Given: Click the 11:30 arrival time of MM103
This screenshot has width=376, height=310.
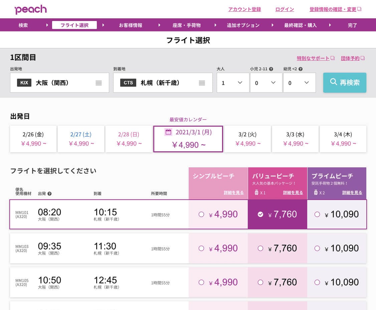Looking at the screenshot, I should pos(105,246).
